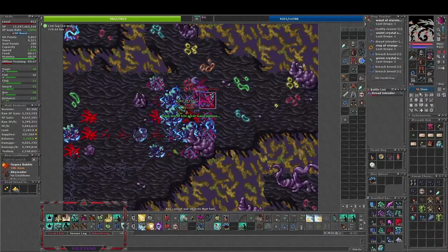
Task: Toggle Expert mode E button
Action: tap(443, 62)
